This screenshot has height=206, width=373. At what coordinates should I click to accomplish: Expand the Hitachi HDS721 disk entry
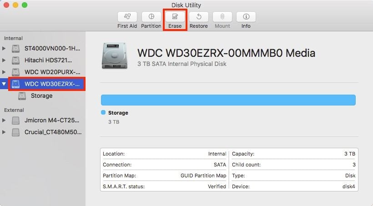pos(4,60)
